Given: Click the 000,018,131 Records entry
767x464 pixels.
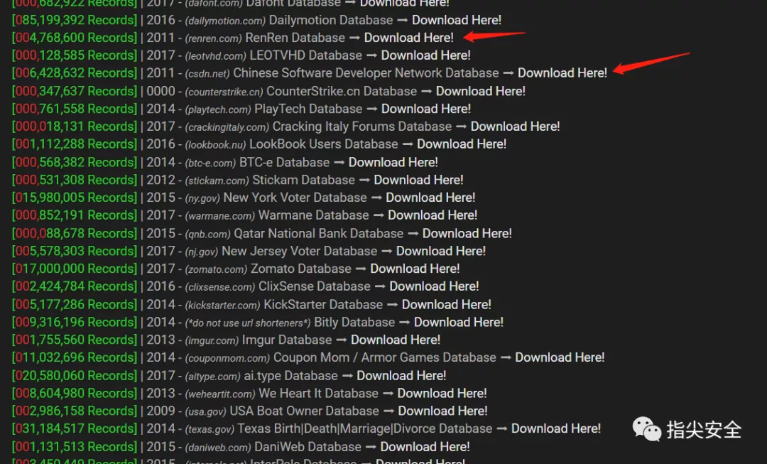Looking at the screenshot, I should [x=75, y=126].
